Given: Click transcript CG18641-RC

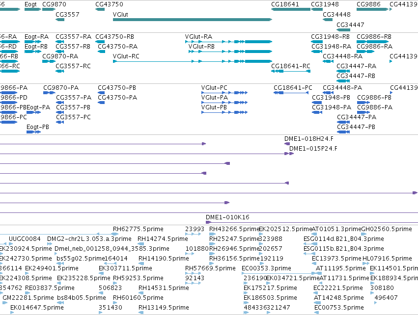Looking at the screenshot, I should pos(291,71).
